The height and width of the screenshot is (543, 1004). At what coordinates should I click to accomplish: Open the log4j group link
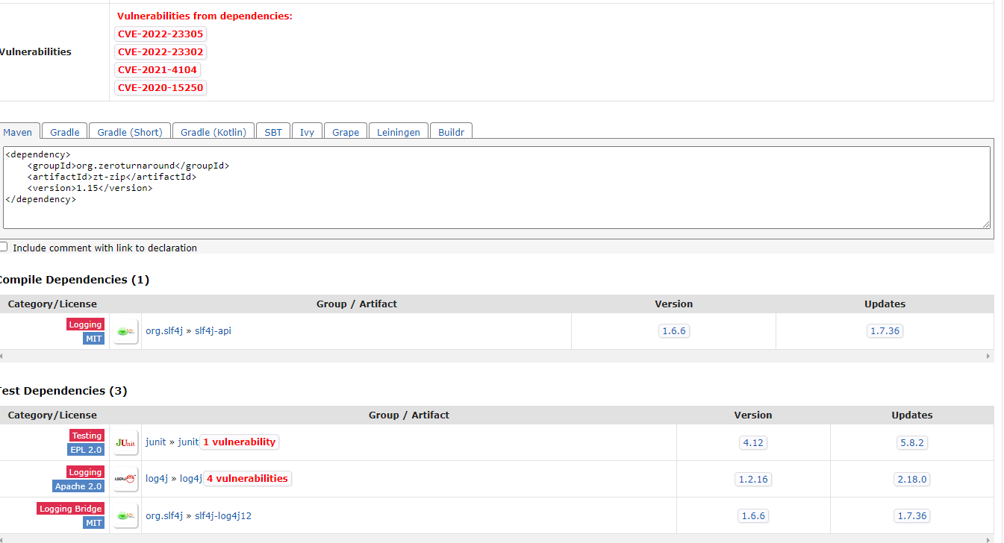point(157,478)
